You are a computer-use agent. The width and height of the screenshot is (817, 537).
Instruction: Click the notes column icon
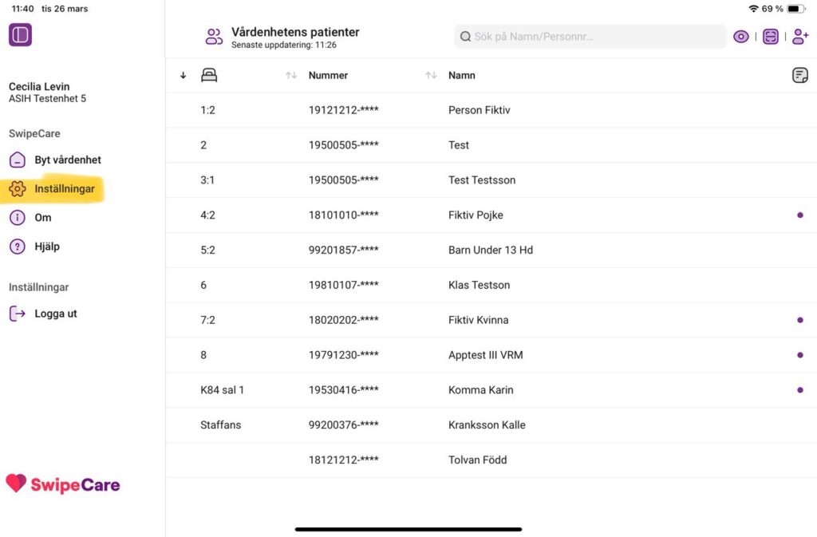(799, 75)
